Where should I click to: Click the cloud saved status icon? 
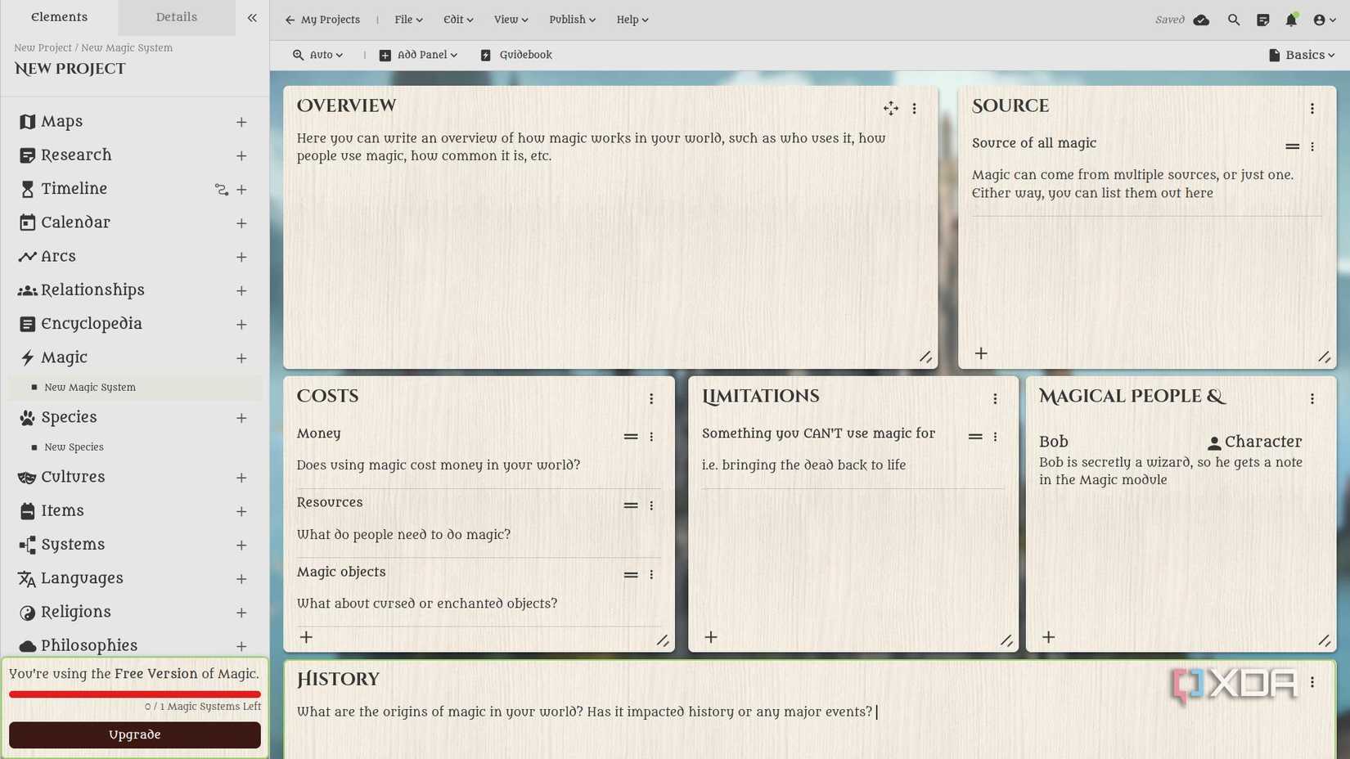(1201, 20)
